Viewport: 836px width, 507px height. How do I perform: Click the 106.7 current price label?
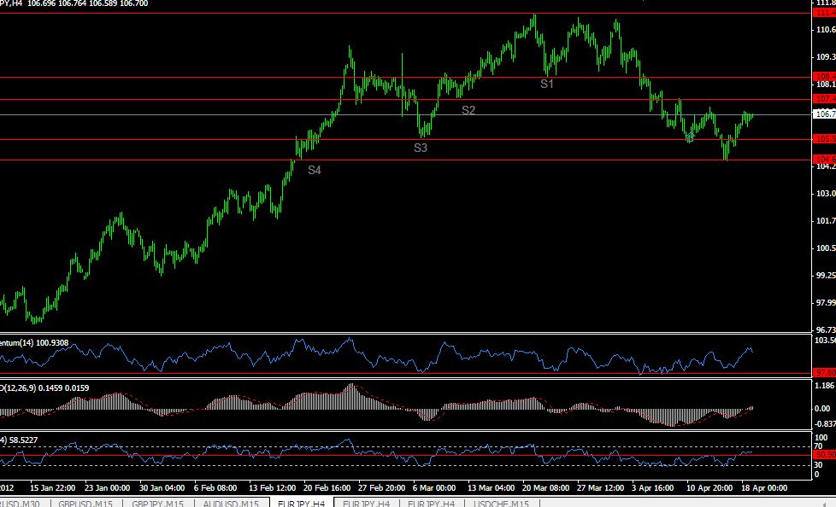[x=824, y=114]
